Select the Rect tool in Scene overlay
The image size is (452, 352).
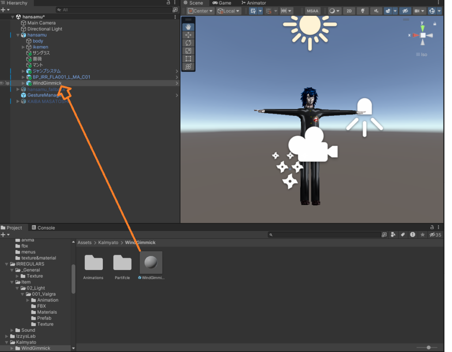pyautogui.click(x=188, y=59)
